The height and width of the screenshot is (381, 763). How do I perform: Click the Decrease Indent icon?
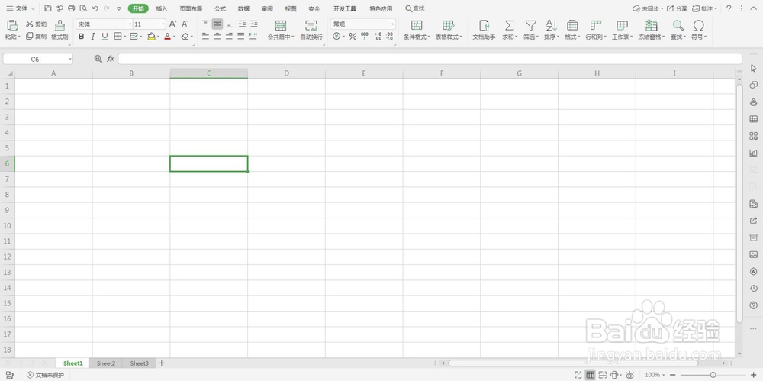[x=242, y=24]
